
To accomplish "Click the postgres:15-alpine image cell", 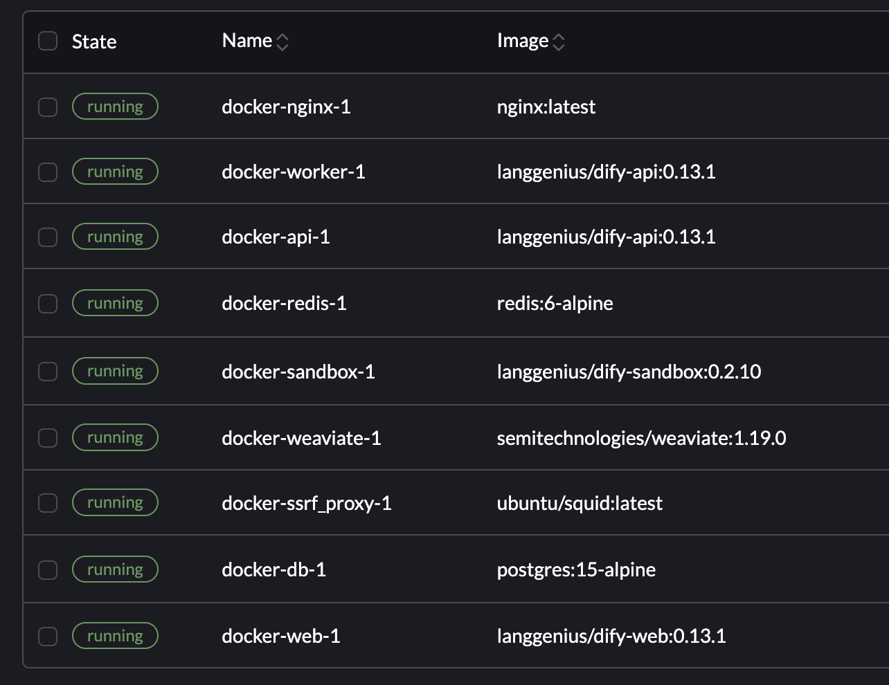I will [x=576, y=569].
